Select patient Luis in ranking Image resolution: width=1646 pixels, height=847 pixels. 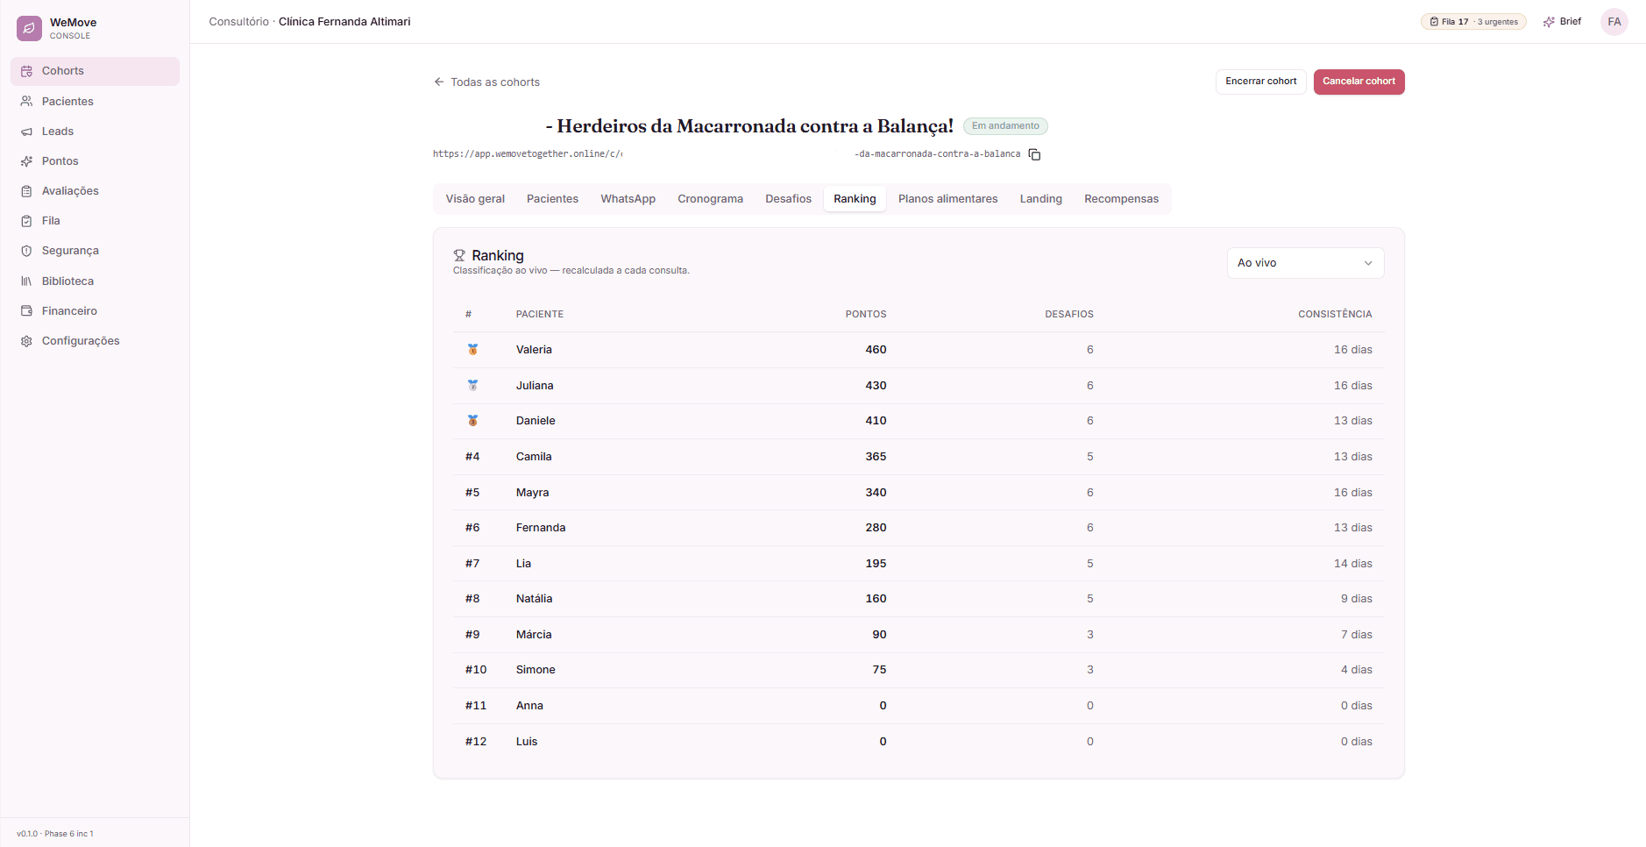pos(527,742)
